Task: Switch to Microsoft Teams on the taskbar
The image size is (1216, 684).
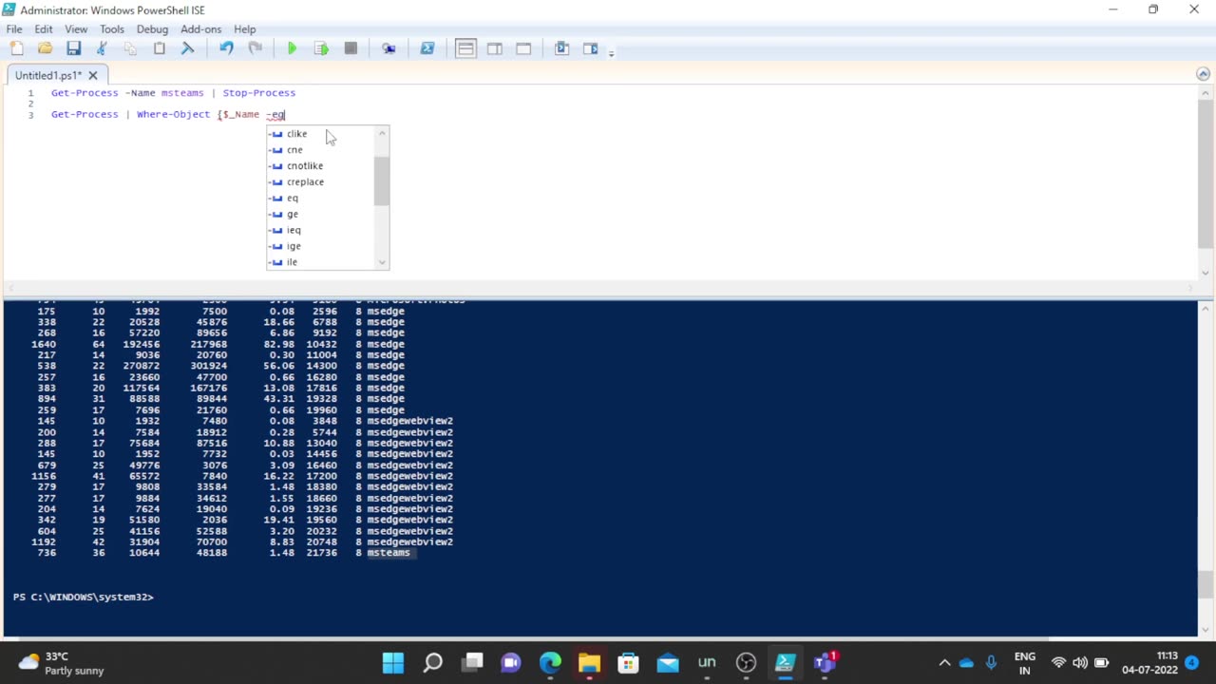Action: (x=824, y=662)
